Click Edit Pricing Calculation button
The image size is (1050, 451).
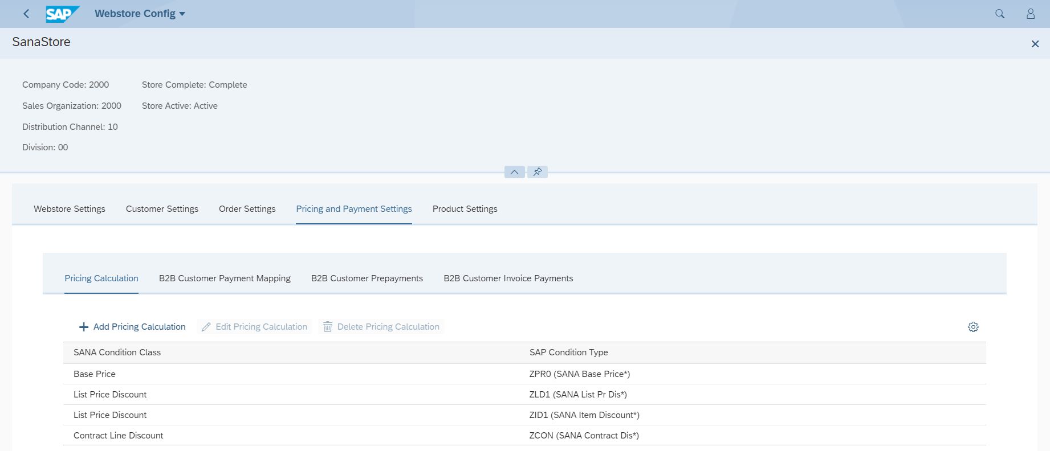tap(254, 327)
